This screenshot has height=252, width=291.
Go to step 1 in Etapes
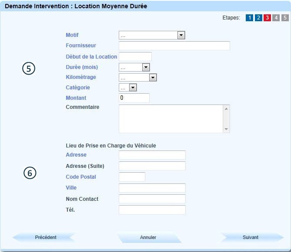249,18
